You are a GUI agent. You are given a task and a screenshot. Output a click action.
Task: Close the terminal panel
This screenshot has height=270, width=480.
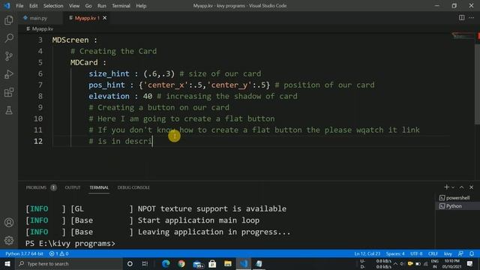point(472,187)
